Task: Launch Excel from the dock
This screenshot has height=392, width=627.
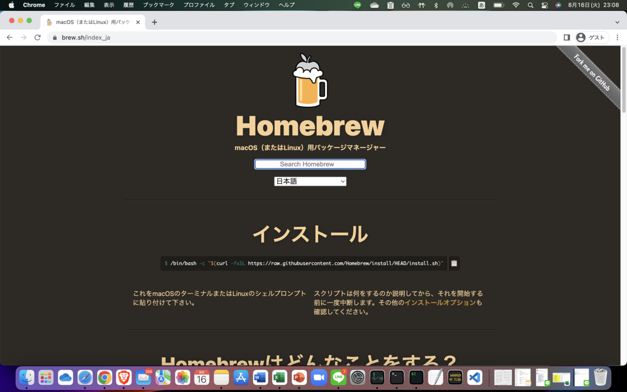Action: coord(280,377)
